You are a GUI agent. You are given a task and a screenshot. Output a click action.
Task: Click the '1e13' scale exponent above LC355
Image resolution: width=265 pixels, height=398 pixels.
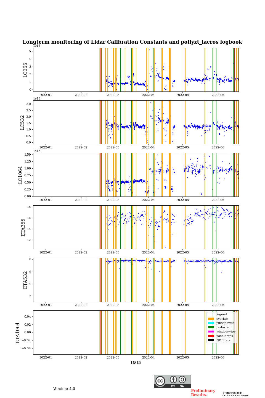click(37, 46)
